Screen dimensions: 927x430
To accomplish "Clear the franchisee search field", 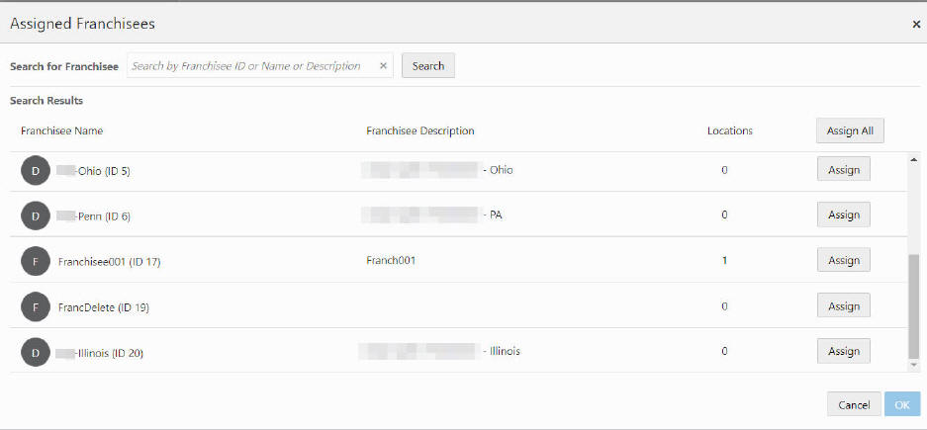I will pyautogui.click(x=383, y=65).
